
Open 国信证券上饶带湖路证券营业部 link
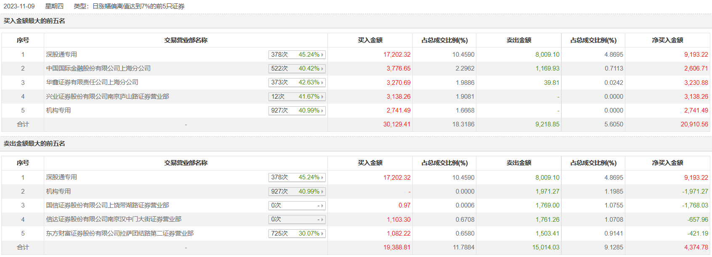(x=107, y=205)
